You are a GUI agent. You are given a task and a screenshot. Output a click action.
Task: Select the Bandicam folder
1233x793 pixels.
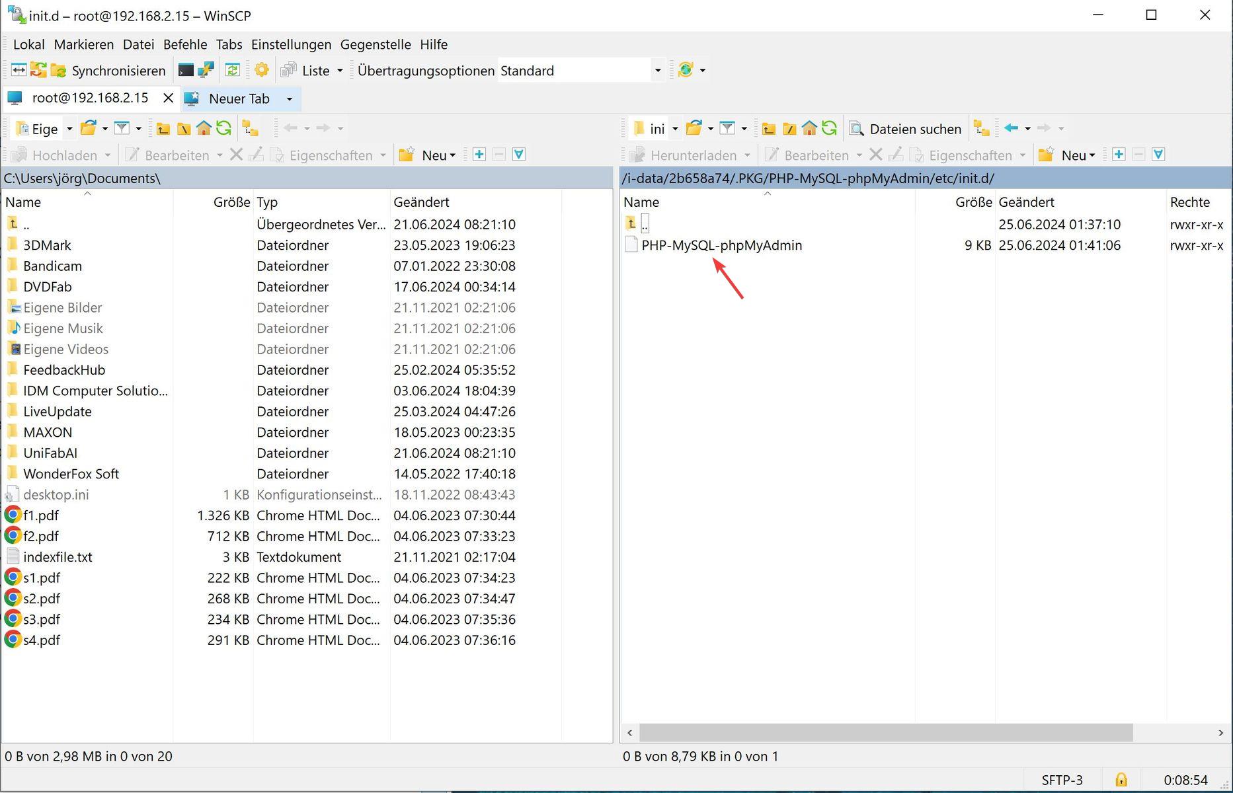[x=52, y=266]
